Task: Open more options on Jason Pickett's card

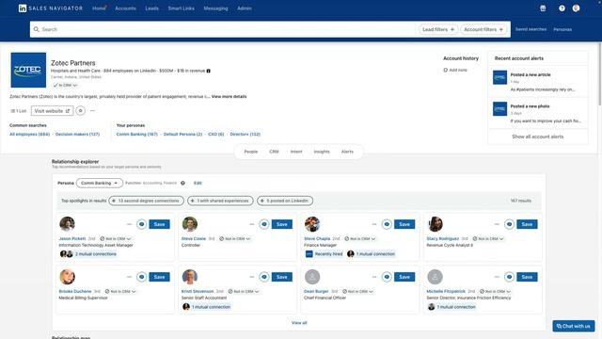Action: coord(129,224)
